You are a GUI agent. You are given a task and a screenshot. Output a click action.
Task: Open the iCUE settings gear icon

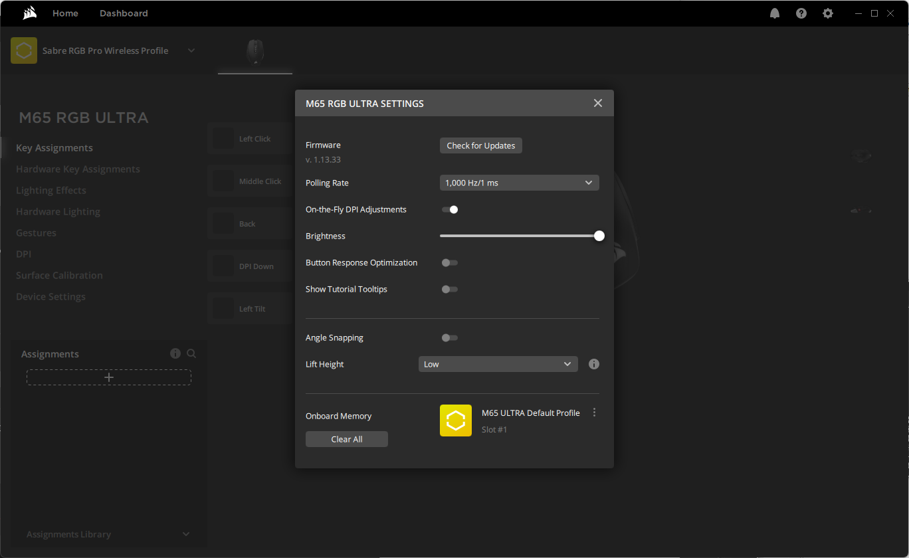pos(828,13)
